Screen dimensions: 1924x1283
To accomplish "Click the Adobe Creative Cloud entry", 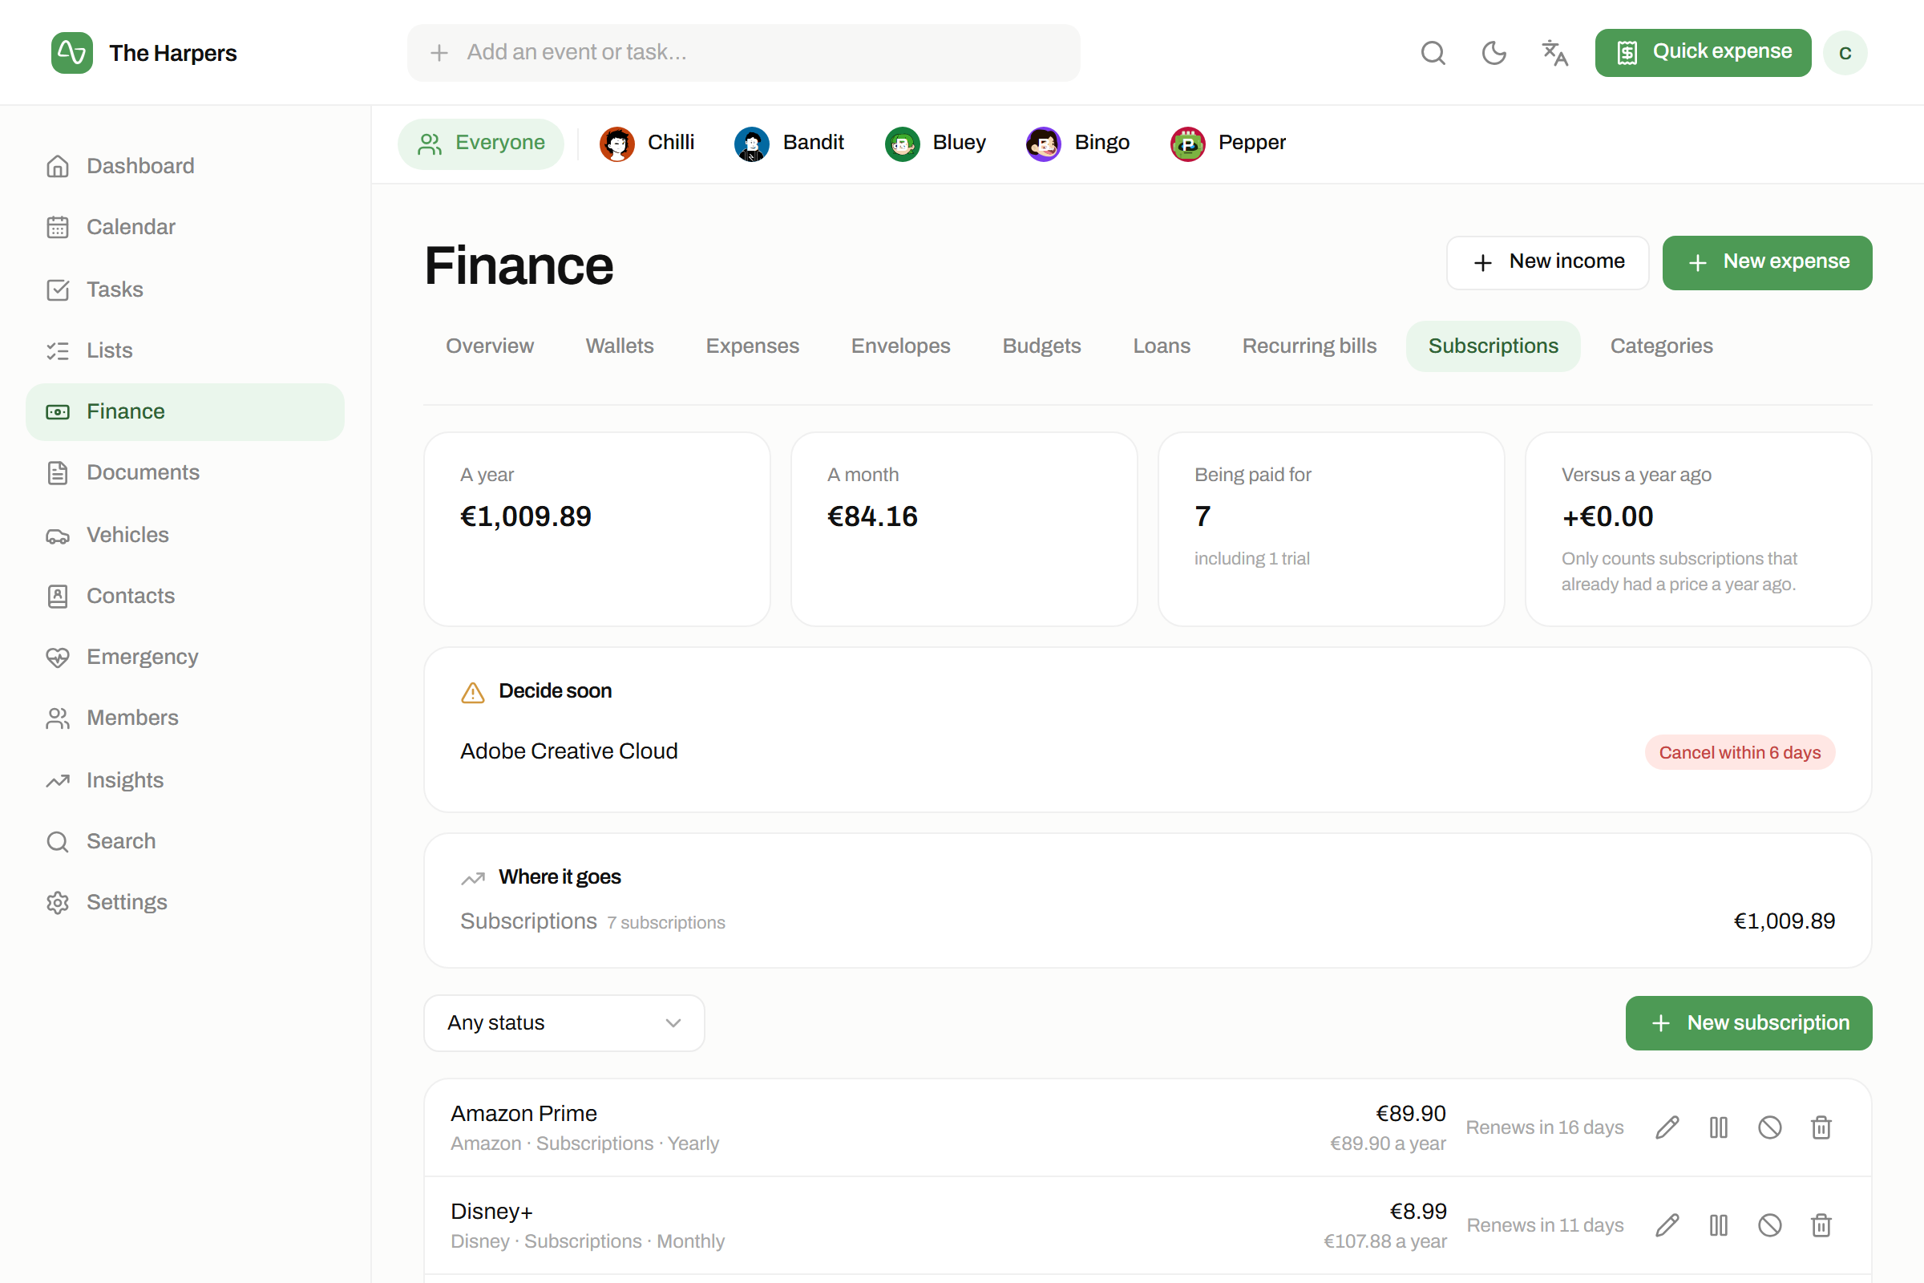I will click(568, 751).
